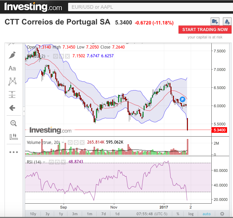Click the Close 7.2640 value

(118, 47)
